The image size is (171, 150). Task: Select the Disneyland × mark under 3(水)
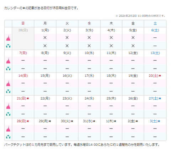point(89,37)
